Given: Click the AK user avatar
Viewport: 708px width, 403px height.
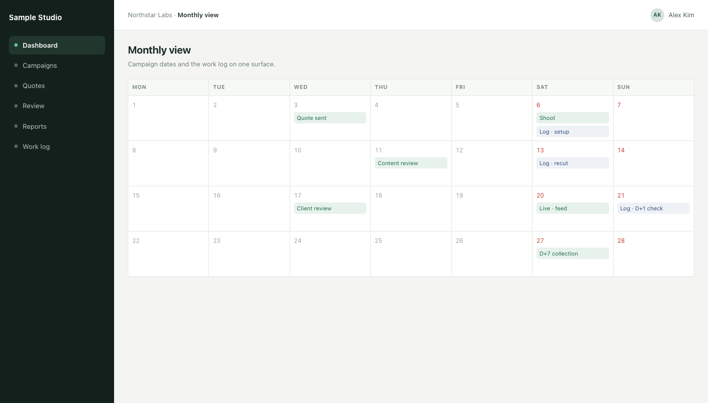Looking at the screenshot, I should [x=657, y=15].
